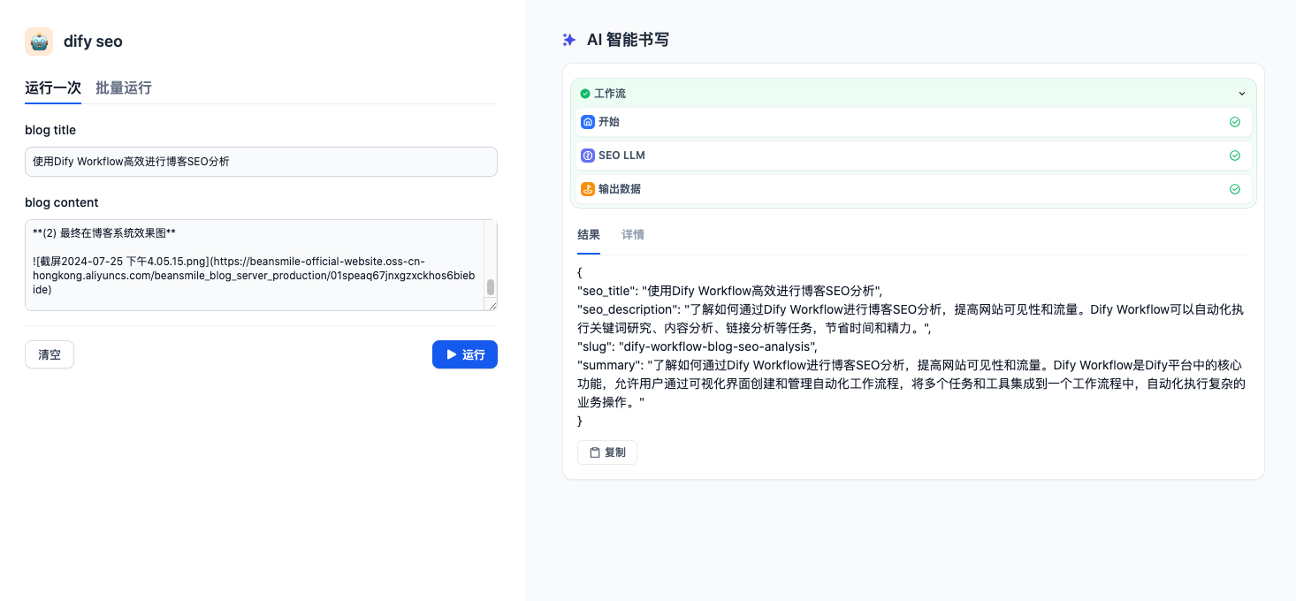Switch to the 批量运行 tab
This screenshot has width=1296, height=601.
(124, 87)
